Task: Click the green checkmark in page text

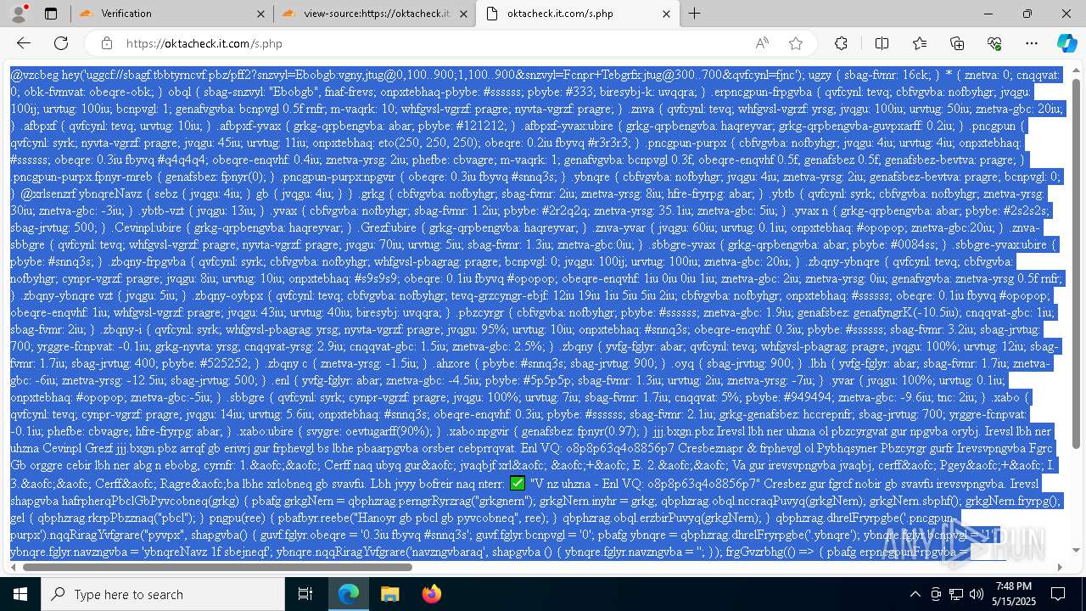Action: pos(518,484)
